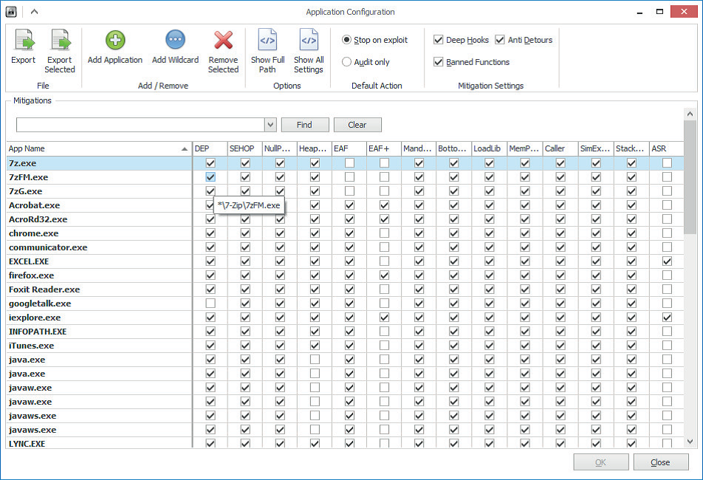Click the green Add Application icon
703x480 pixels.
coord(115,40)
